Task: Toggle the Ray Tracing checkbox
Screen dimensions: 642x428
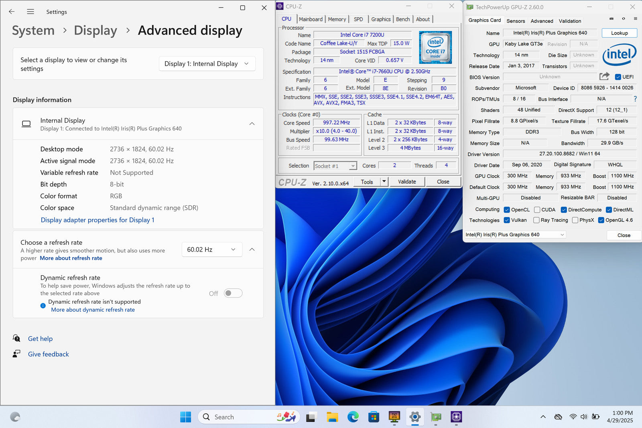Action: coord(536,220)
